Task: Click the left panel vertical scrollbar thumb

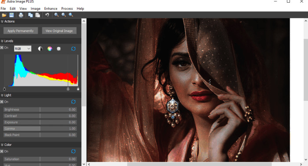Action: (84, 65)
